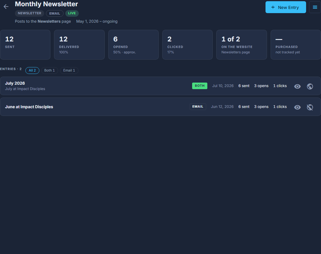The height and width of the screenshot is (254, 321).
Task: Click the Jul 10, 2026 date
Action: pos(223,86)
